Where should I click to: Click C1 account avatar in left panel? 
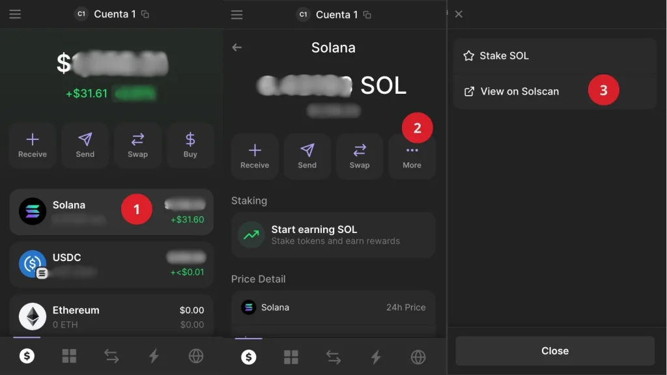(81, 14)
